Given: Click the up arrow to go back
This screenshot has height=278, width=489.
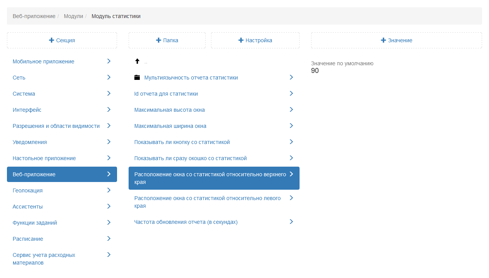Looking at the screenshot, I should tap(137, 61).
